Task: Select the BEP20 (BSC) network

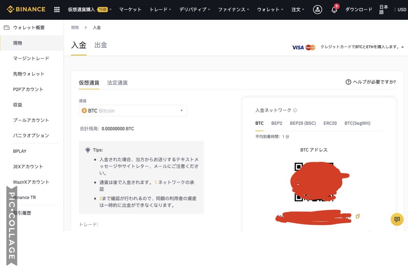Action: tap(302, 123)
